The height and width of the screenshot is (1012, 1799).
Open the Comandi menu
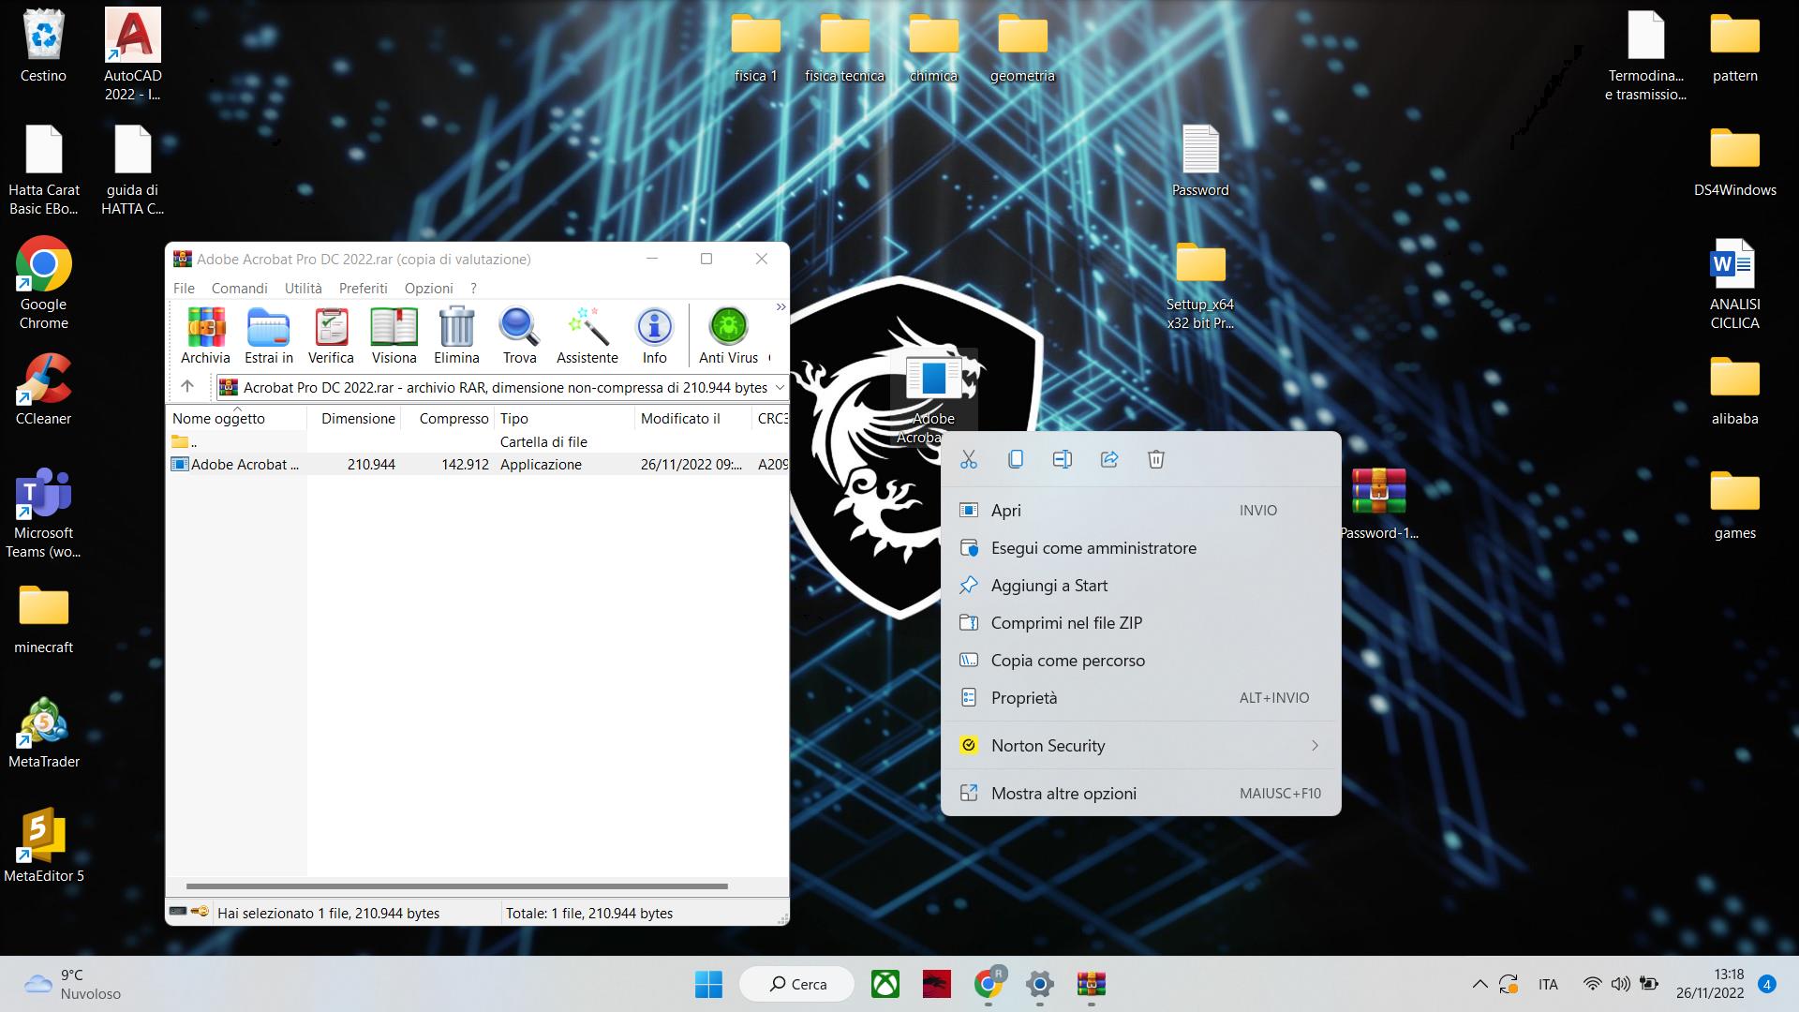click(x=239, y=288)
